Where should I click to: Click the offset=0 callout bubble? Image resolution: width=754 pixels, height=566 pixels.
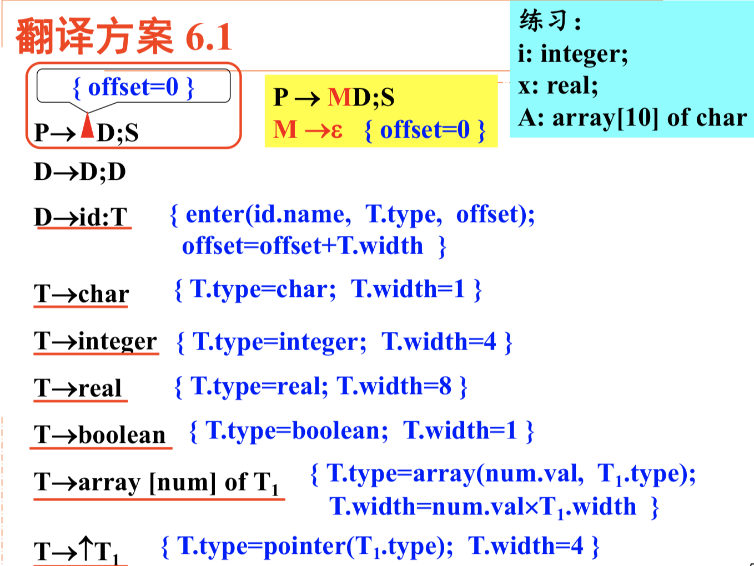(x=133, y=87)
